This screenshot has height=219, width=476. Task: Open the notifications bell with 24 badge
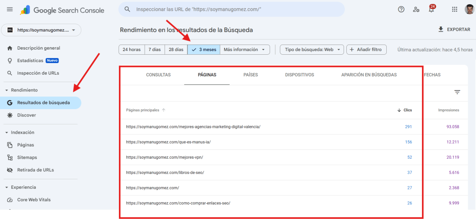click(431, 9)
